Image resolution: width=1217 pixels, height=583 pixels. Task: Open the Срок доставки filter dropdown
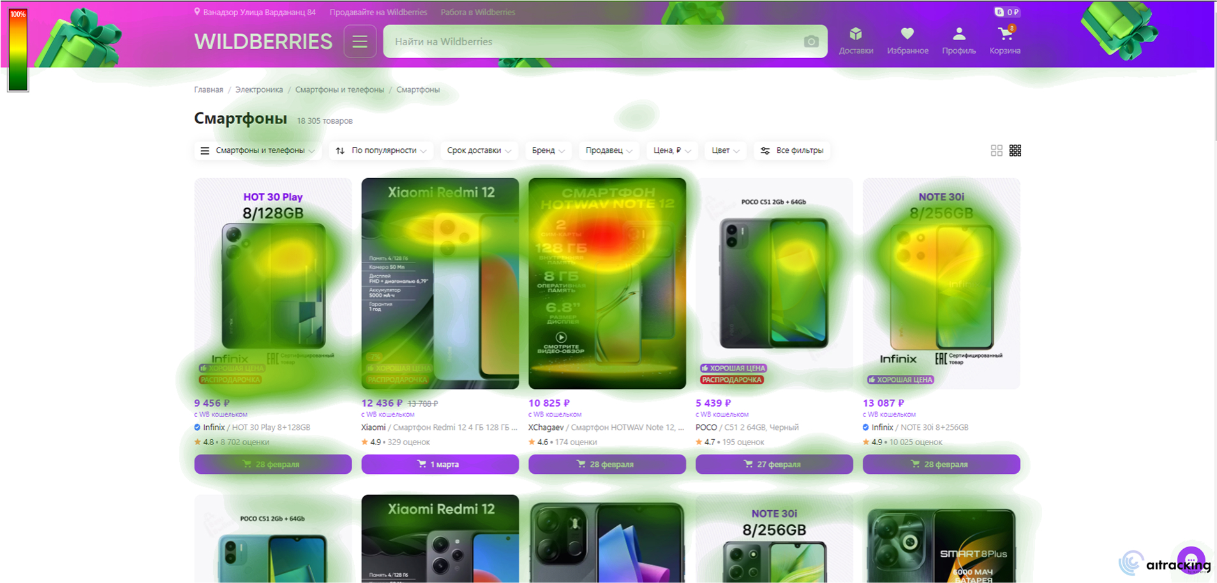tap(479, 151)
